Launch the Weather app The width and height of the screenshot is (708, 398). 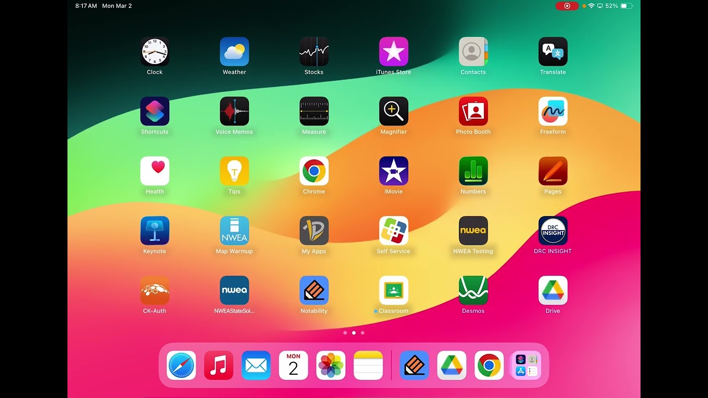point(235,51)
